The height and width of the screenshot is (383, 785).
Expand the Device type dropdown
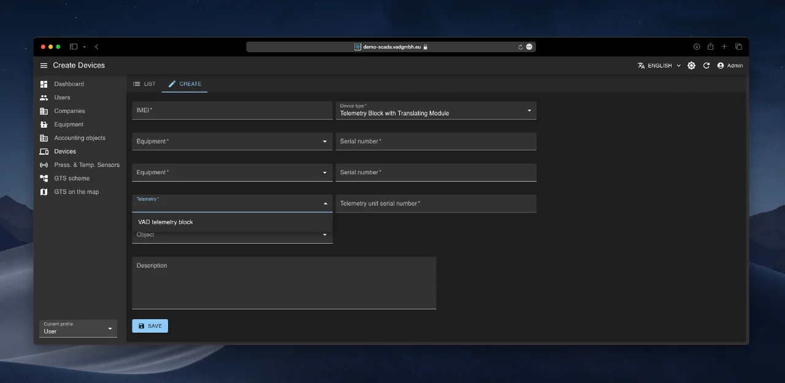435,110
